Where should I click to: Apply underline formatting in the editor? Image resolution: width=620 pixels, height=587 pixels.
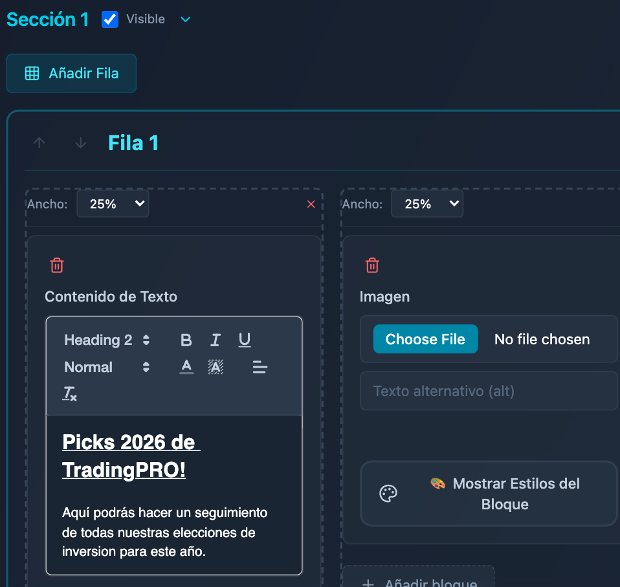tap(244, 340)
